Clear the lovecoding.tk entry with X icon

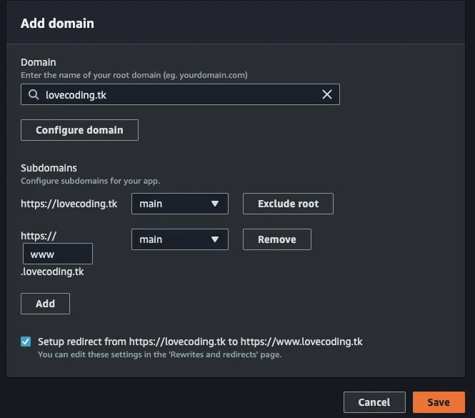pos(327,94)
